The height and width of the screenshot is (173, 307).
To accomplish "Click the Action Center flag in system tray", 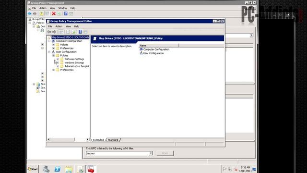I will pyautogui.click(x=224, y=169).
